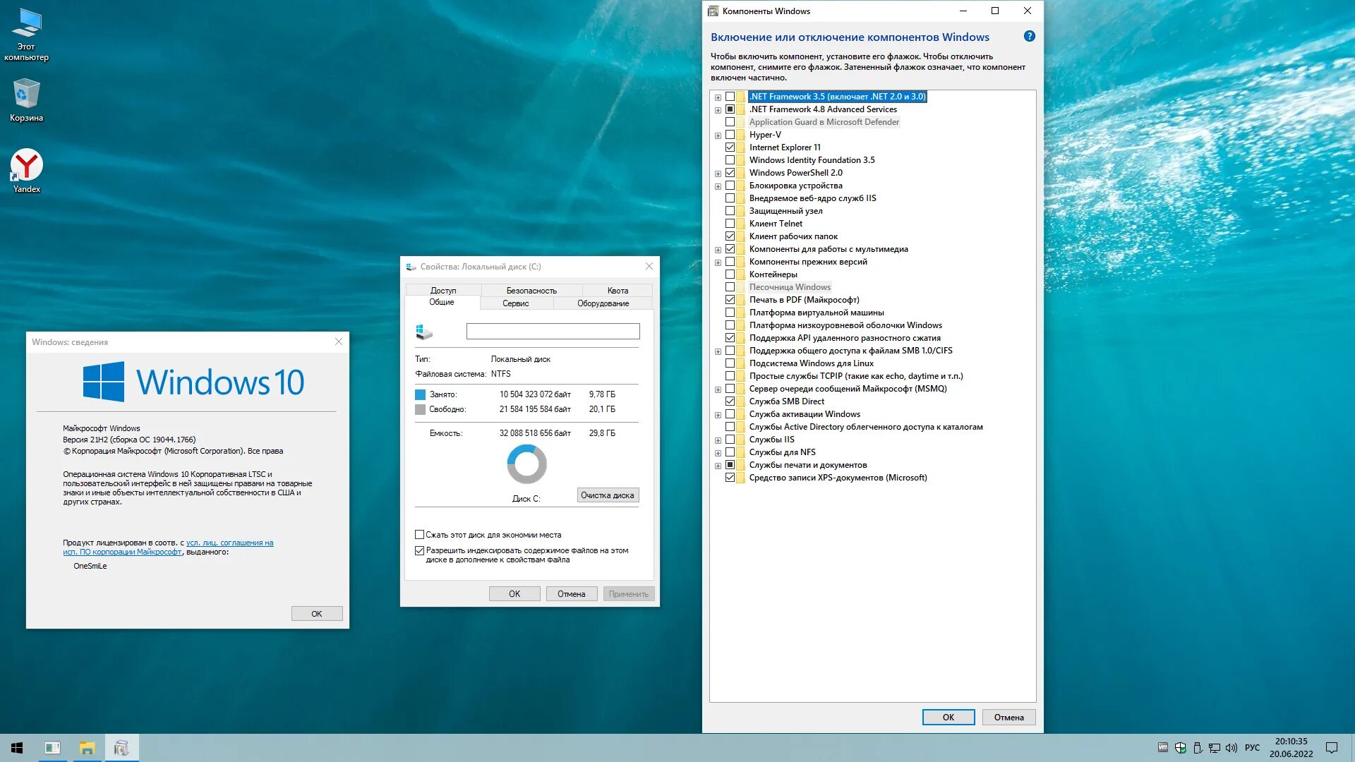The height and width of the screenshot is (762, 1355).
Task: Click Windows Security shield tray icon
Action: click(x=1180, y=748)
